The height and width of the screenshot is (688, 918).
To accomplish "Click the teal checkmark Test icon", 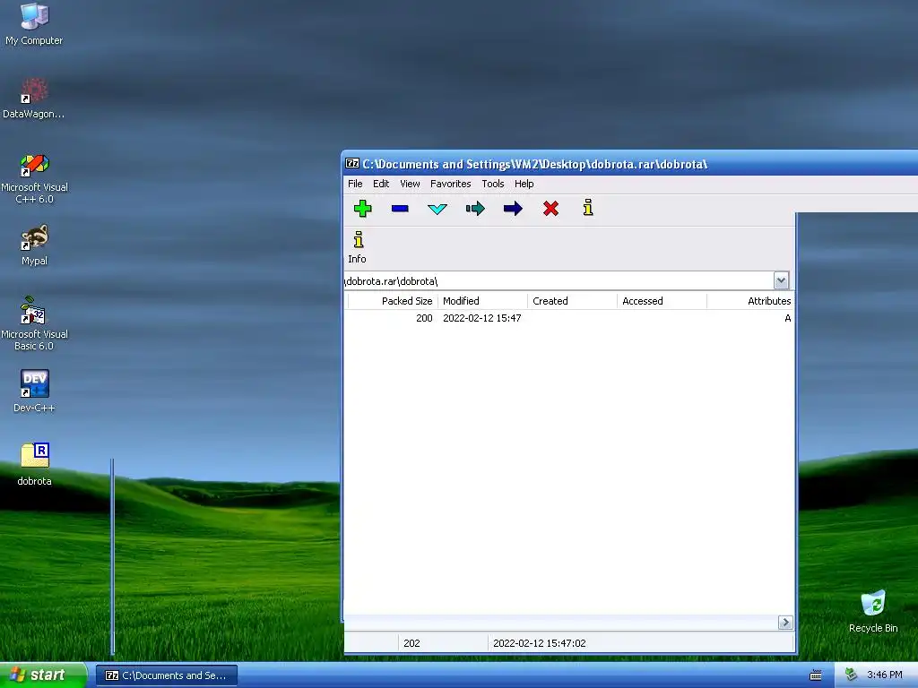I will pos(437,209).
